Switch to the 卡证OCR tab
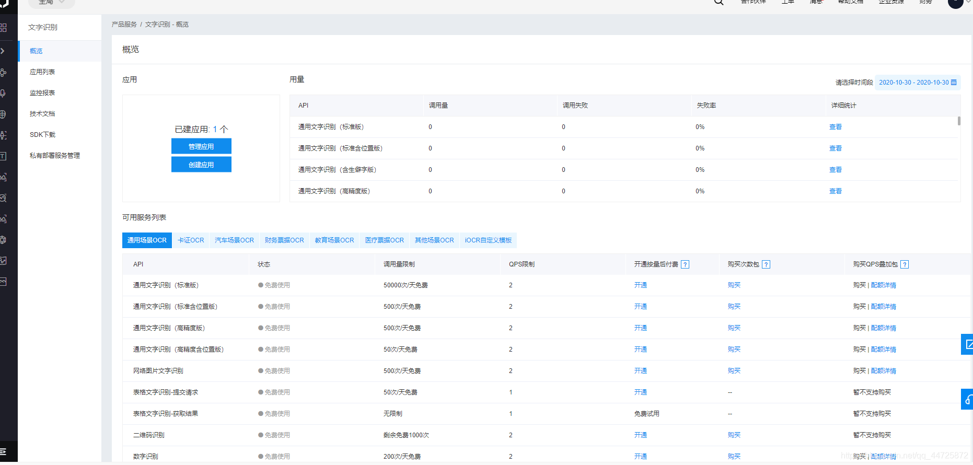The width and height of the screenshot is (973, 465). 191,240
